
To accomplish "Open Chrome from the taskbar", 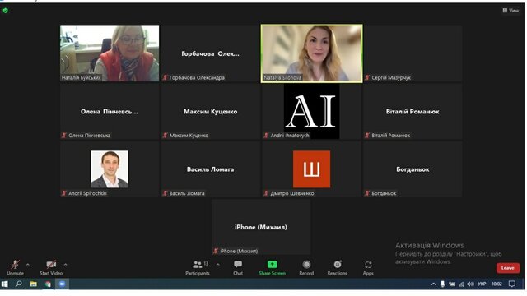I will point(48,284).
